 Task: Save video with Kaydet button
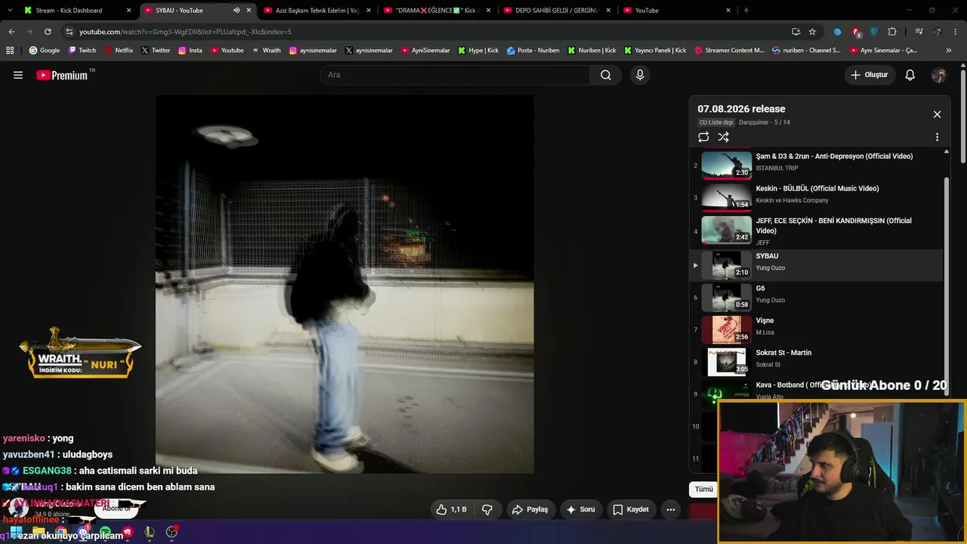pyautogui.click(x=631, y=509)
